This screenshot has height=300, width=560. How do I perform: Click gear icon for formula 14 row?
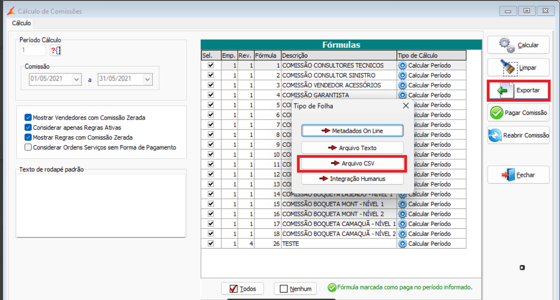[x=402, y=194]
